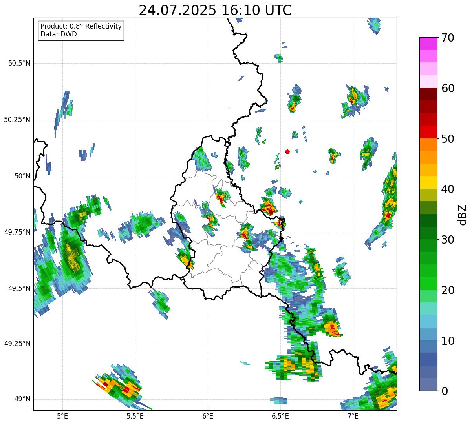Click the title "24.07.2025 16:10 UTC"
Screen dimensions: 472x424
coord(215,10)
